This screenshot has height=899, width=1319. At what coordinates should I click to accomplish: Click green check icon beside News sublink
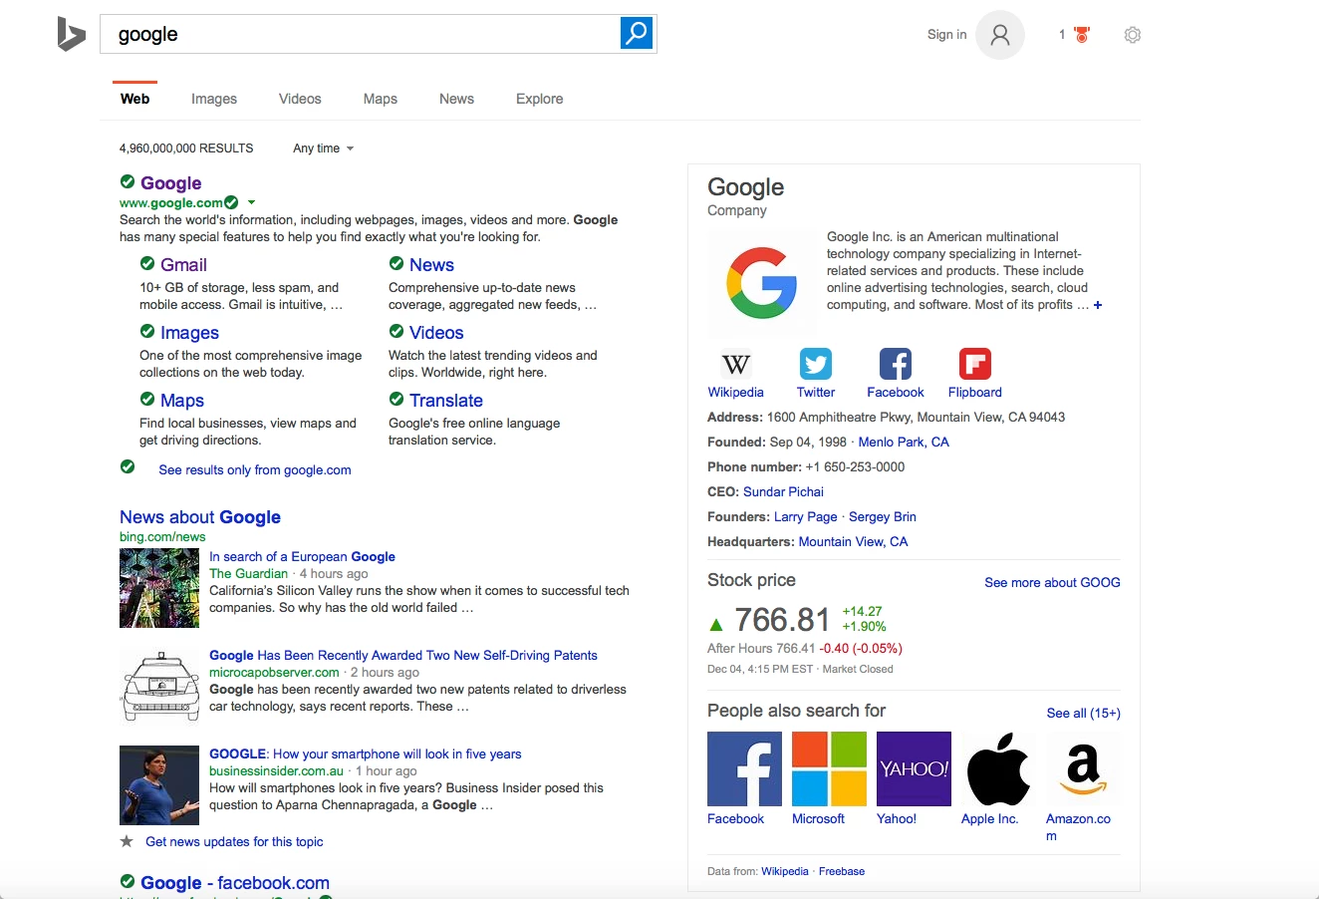[396, 263]
